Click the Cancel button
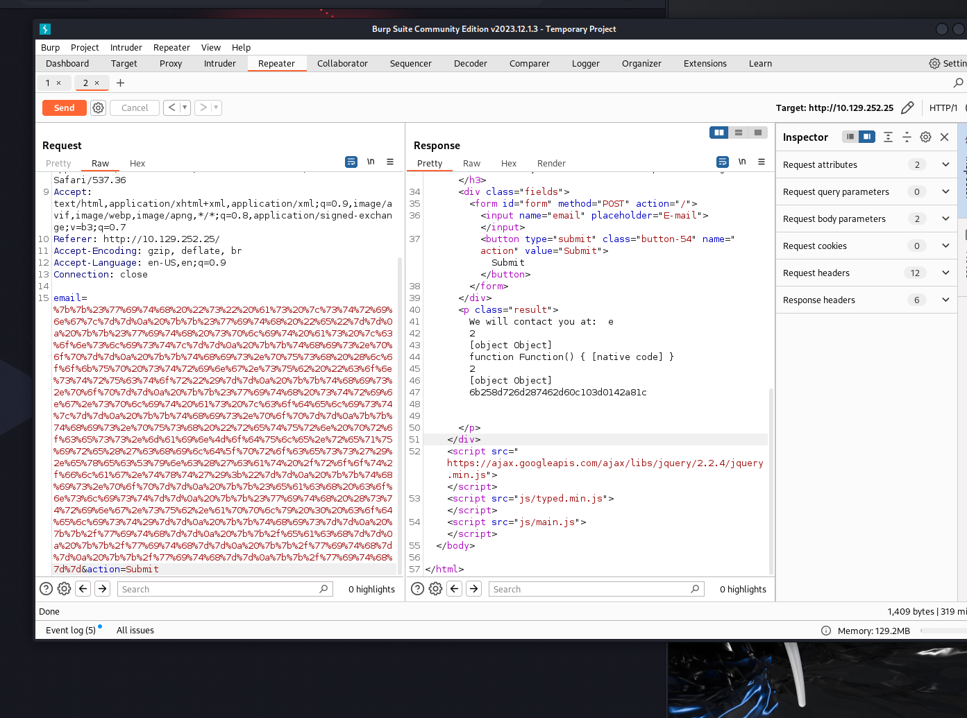Screen dimensions: 967x718 [135, 108]
